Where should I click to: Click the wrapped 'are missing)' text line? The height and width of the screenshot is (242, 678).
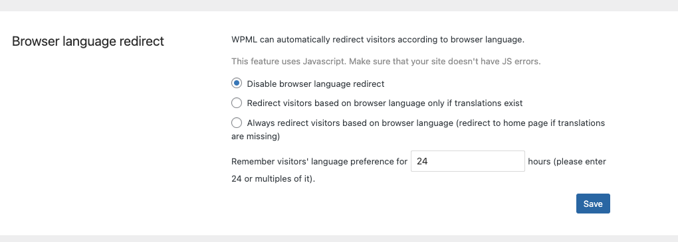click(x=255, y=137)
